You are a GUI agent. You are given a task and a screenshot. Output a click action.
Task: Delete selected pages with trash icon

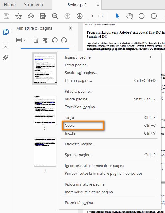[x=36, y=40]
